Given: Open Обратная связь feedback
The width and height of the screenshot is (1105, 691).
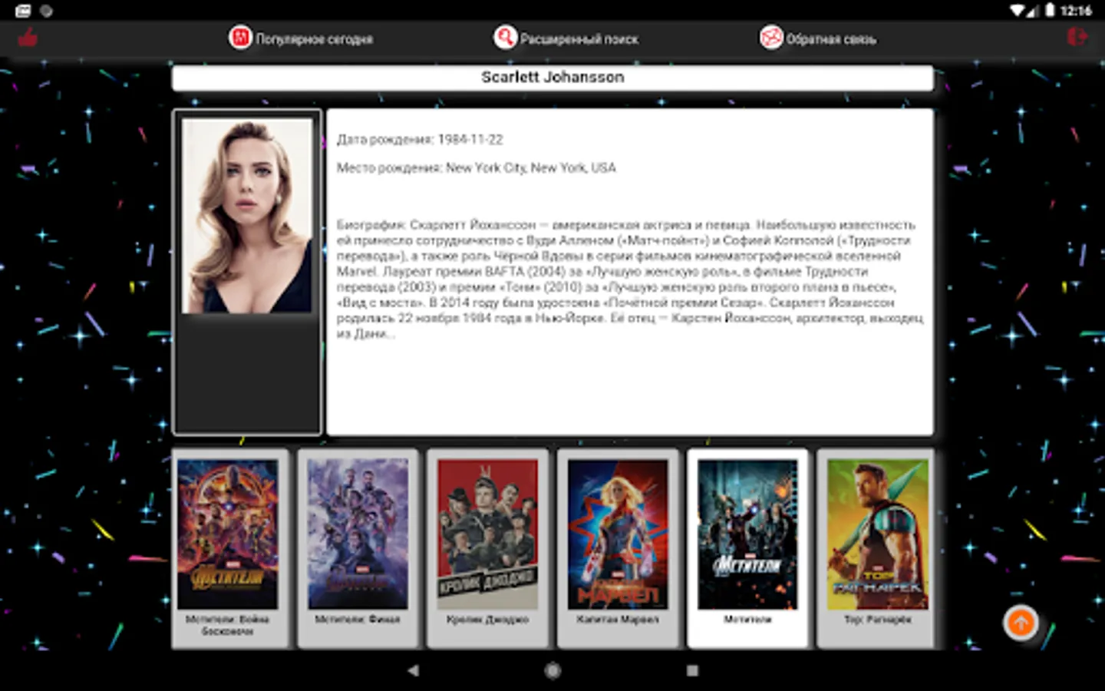Looking at the screenshot, I should (831, 39).
